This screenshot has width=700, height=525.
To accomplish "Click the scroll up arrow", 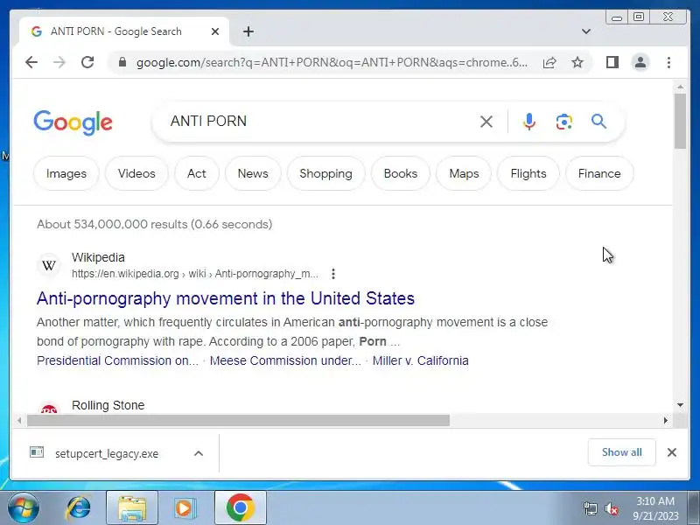I will [x=680, y=87].
